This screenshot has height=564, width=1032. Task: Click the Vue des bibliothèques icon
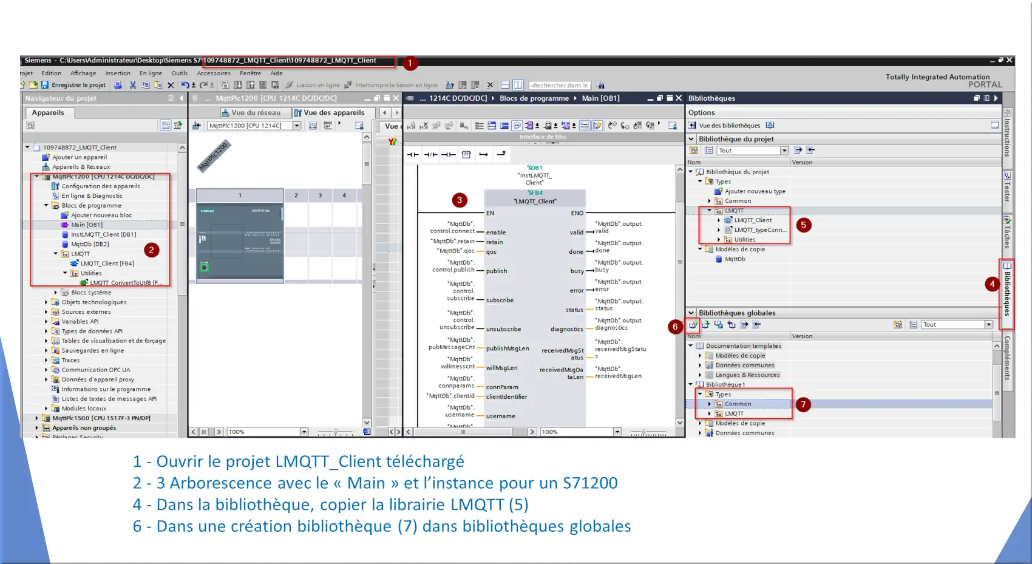pos(693,126)
